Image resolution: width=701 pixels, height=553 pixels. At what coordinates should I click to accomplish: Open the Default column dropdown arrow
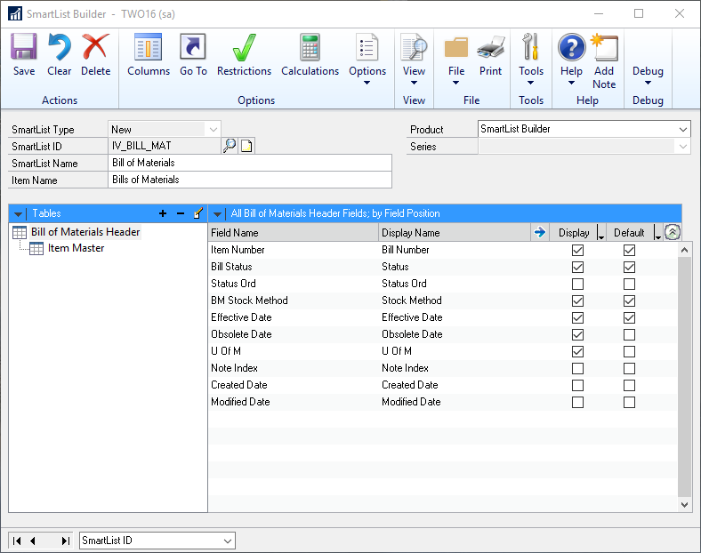tap(657, 233)
